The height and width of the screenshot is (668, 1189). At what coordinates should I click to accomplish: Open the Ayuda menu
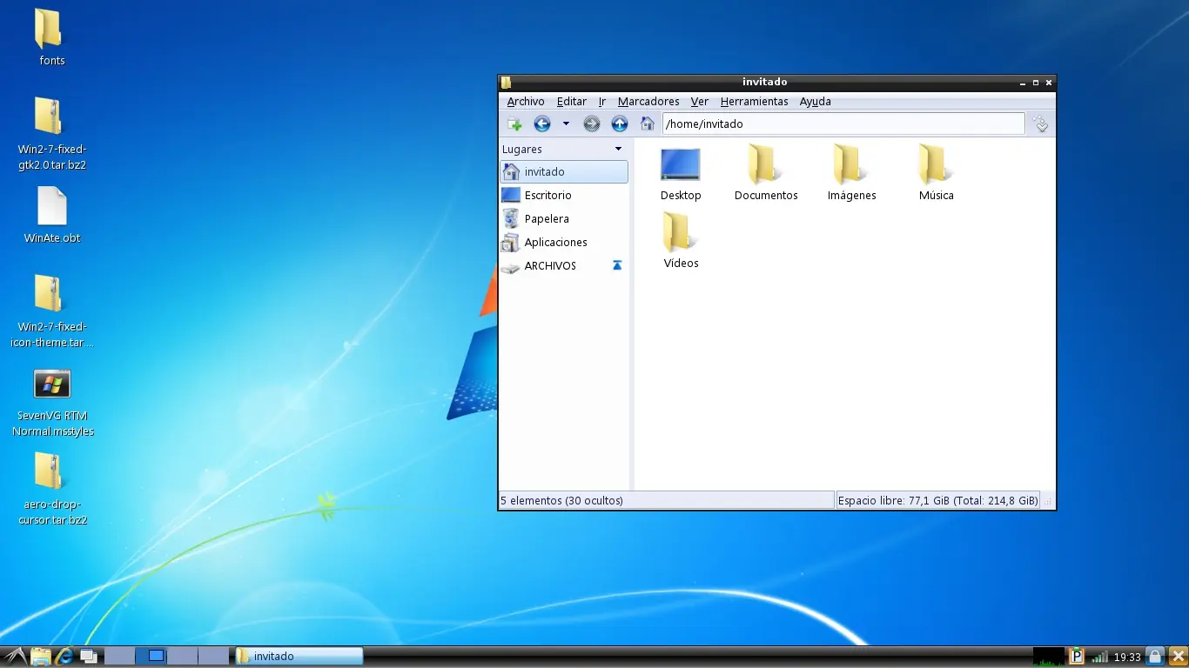point(816,102)
